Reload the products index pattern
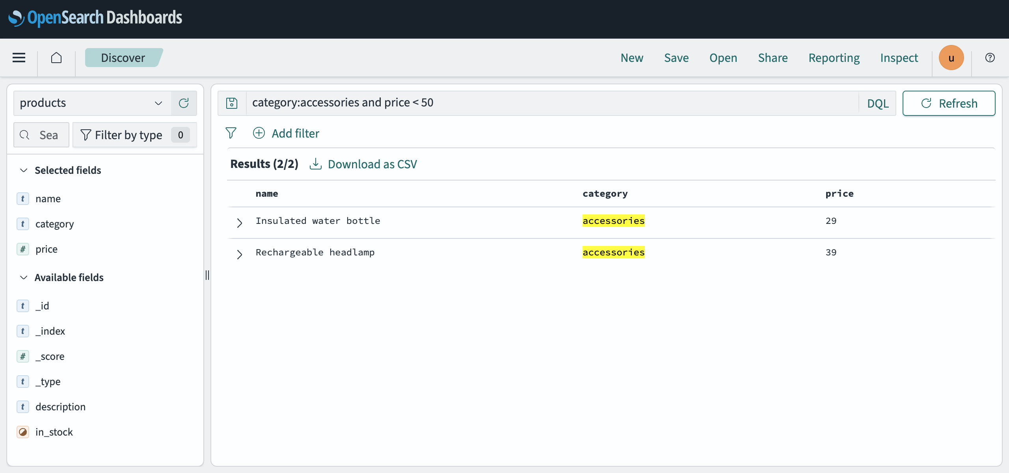 [184, 103]
